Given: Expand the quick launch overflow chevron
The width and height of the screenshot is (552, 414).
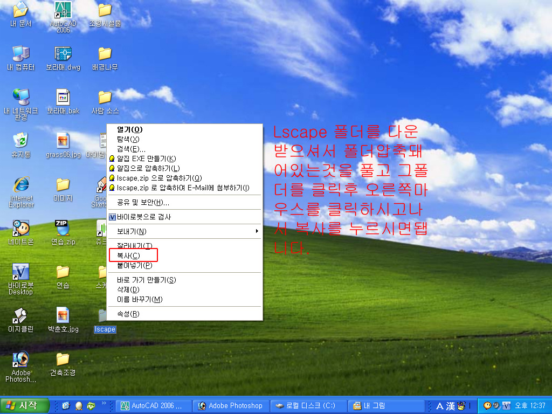Looking at the screenshot, I should 103,403.
